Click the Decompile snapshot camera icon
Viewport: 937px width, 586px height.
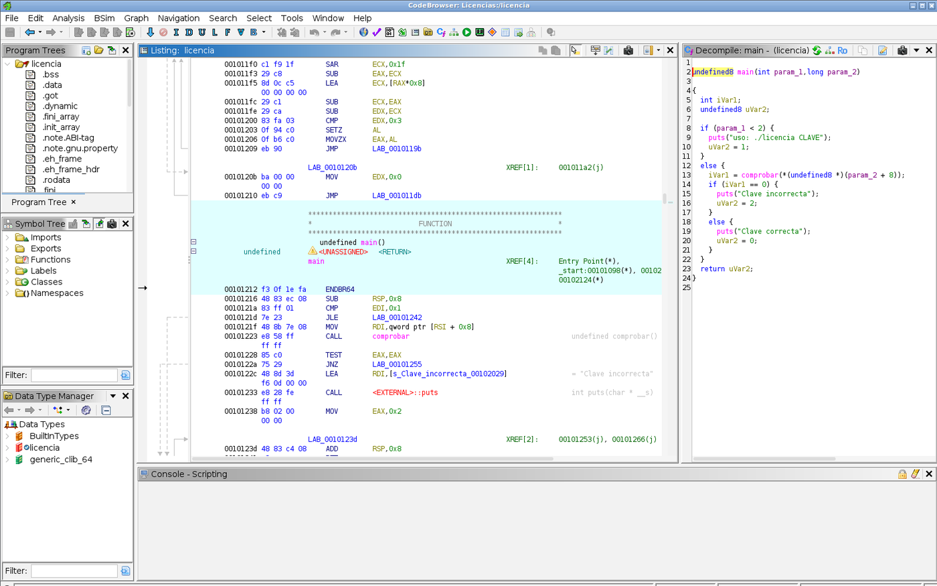click(x=902, y=50)
